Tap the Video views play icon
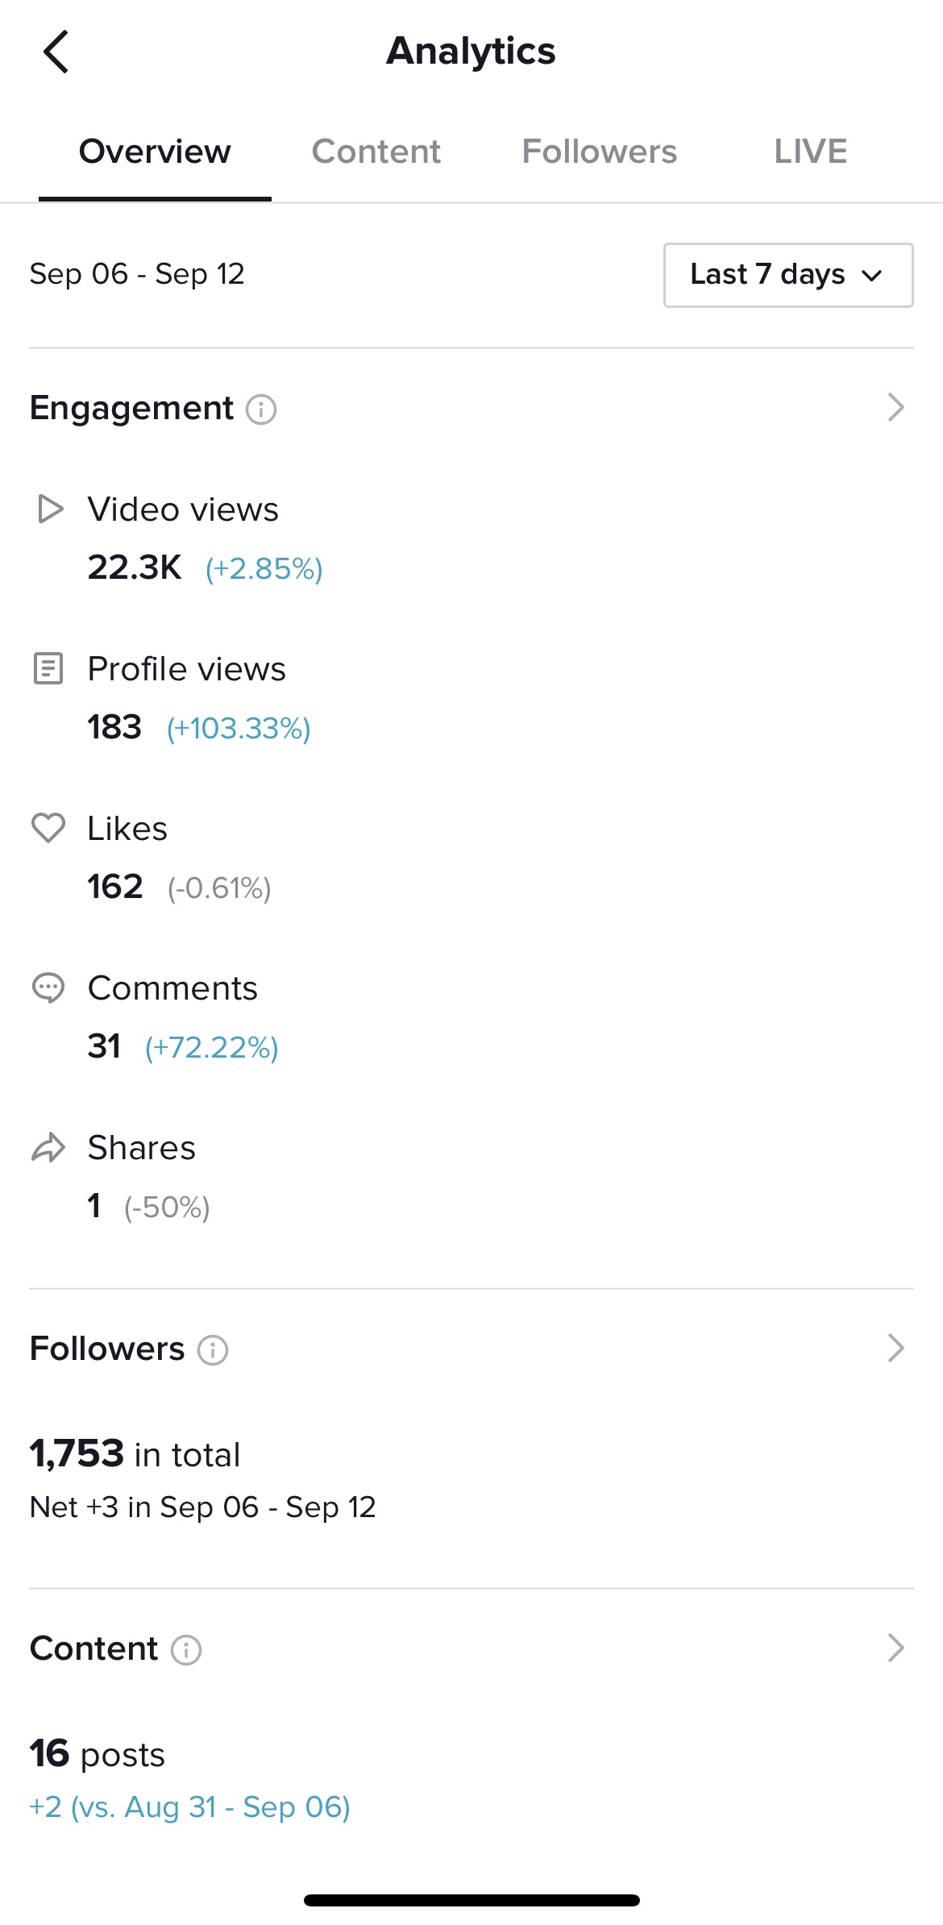 coord(50,509)
